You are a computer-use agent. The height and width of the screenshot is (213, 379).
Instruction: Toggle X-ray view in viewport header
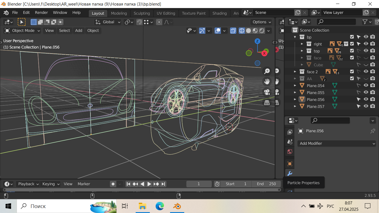[233, 31]
